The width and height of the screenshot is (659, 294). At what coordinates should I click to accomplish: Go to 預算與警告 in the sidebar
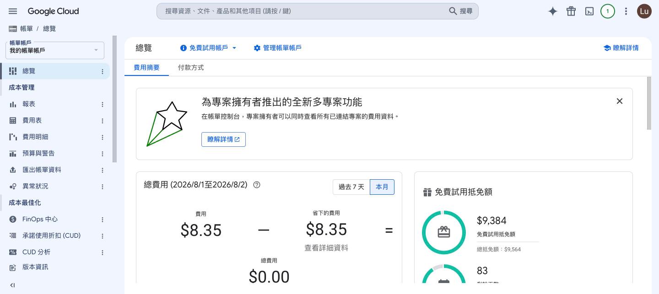[x=38, y=154]
